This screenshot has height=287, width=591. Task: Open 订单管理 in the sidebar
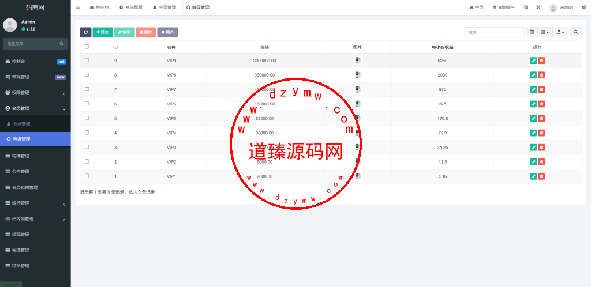tap(35, 266)
